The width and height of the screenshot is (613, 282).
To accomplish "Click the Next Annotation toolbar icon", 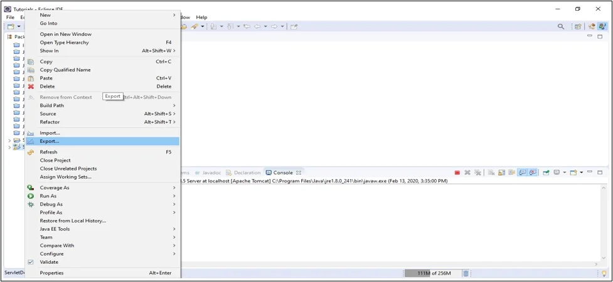I will [x=213, y=26].
